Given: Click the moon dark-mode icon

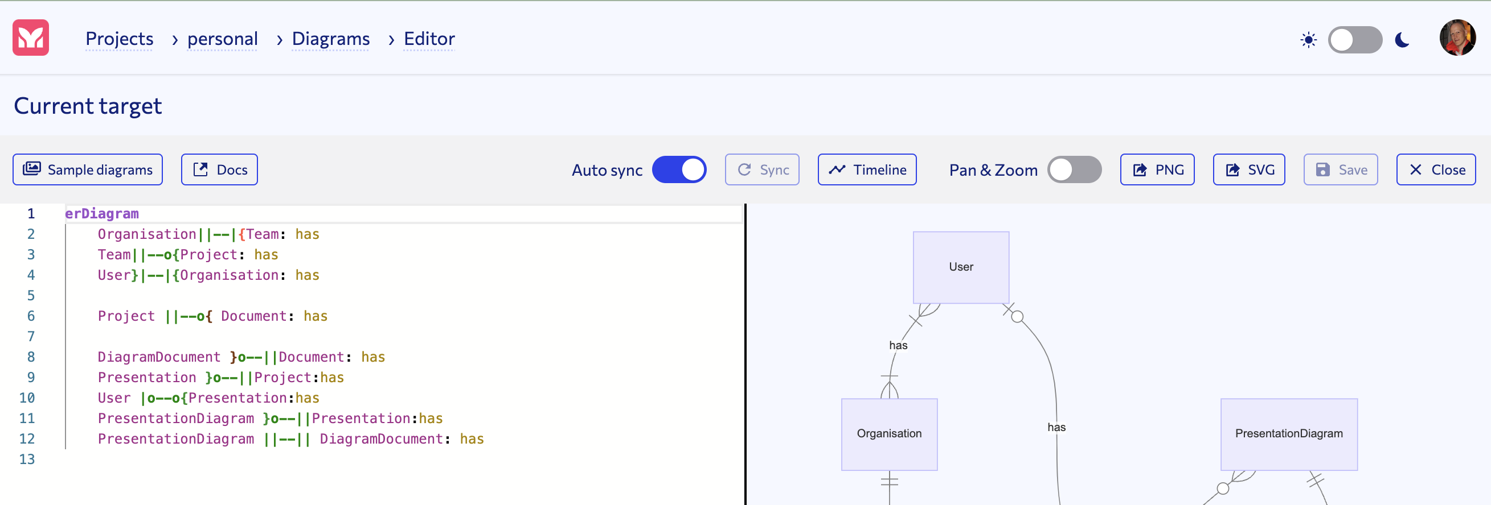Looking at the screenshot, I should (1402, 40).
